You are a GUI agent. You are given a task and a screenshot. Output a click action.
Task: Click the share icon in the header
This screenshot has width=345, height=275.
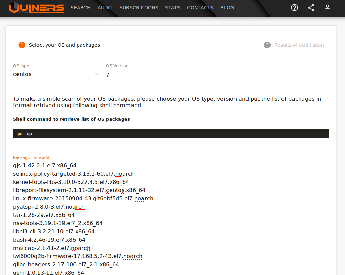click(311, 7)
